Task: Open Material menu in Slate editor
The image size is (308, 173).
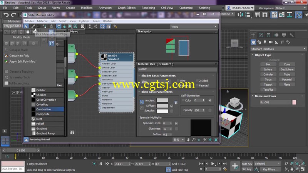Action: pyautogui.click(x=42, y=21)
